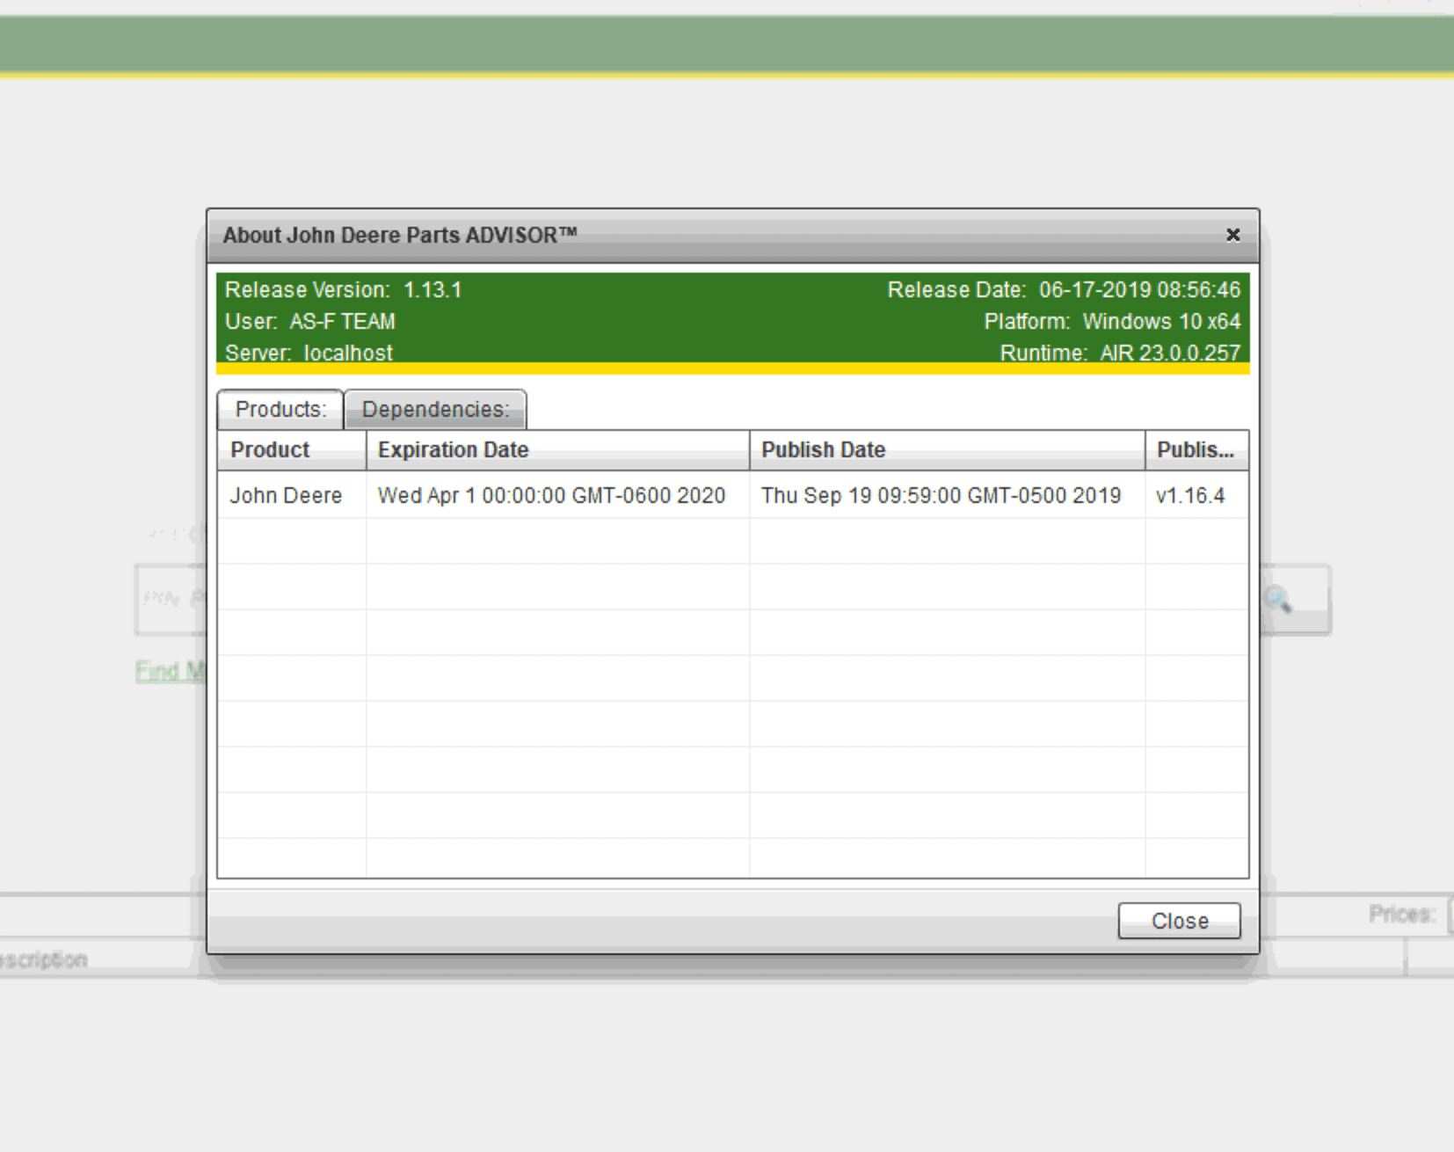Click the Release Version 1.13.1 text

pos(343,289)
